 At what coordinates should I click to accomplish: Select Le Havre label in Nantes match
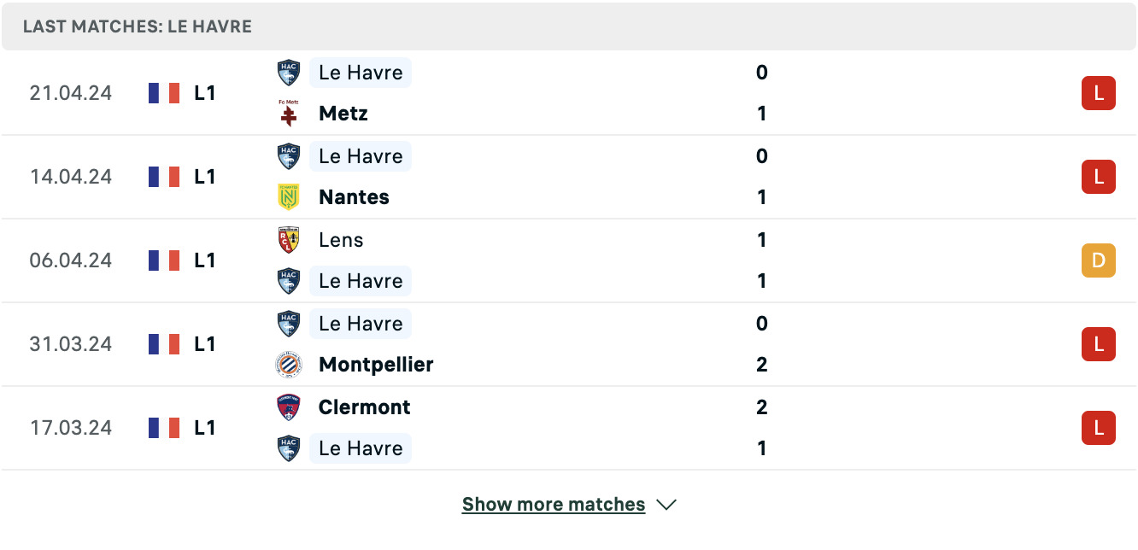tap(361, 156)
